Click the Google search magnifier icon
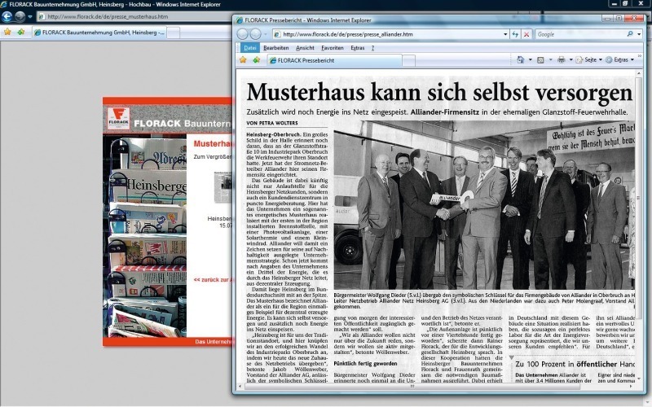The width and height of the screenshot is (652, 407). point(630,34)
